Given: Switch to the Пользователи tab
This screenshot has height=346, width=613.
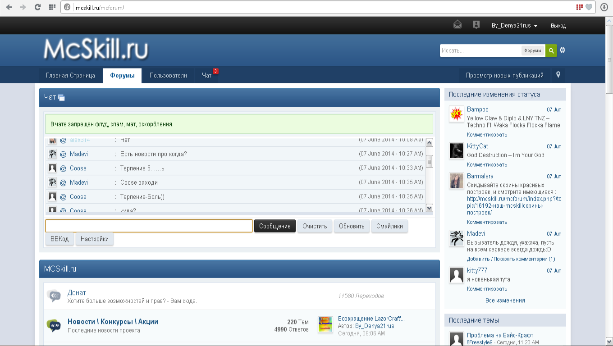Looking at the screenshot, I should (168, 75).
